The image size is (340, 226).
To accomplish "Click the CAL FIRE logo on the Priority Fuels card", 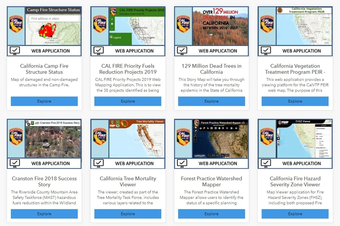I will tap(100, 24).
